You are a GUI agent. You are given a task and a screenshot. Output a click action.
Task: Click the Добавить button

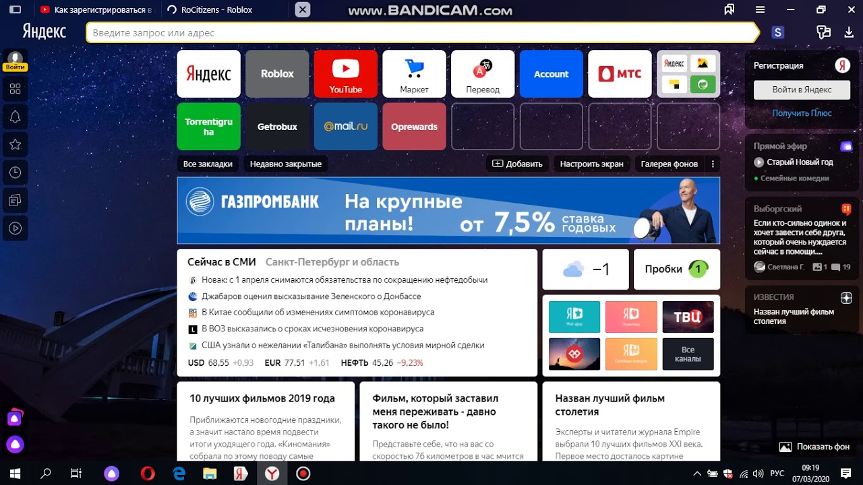pos(517,164)
